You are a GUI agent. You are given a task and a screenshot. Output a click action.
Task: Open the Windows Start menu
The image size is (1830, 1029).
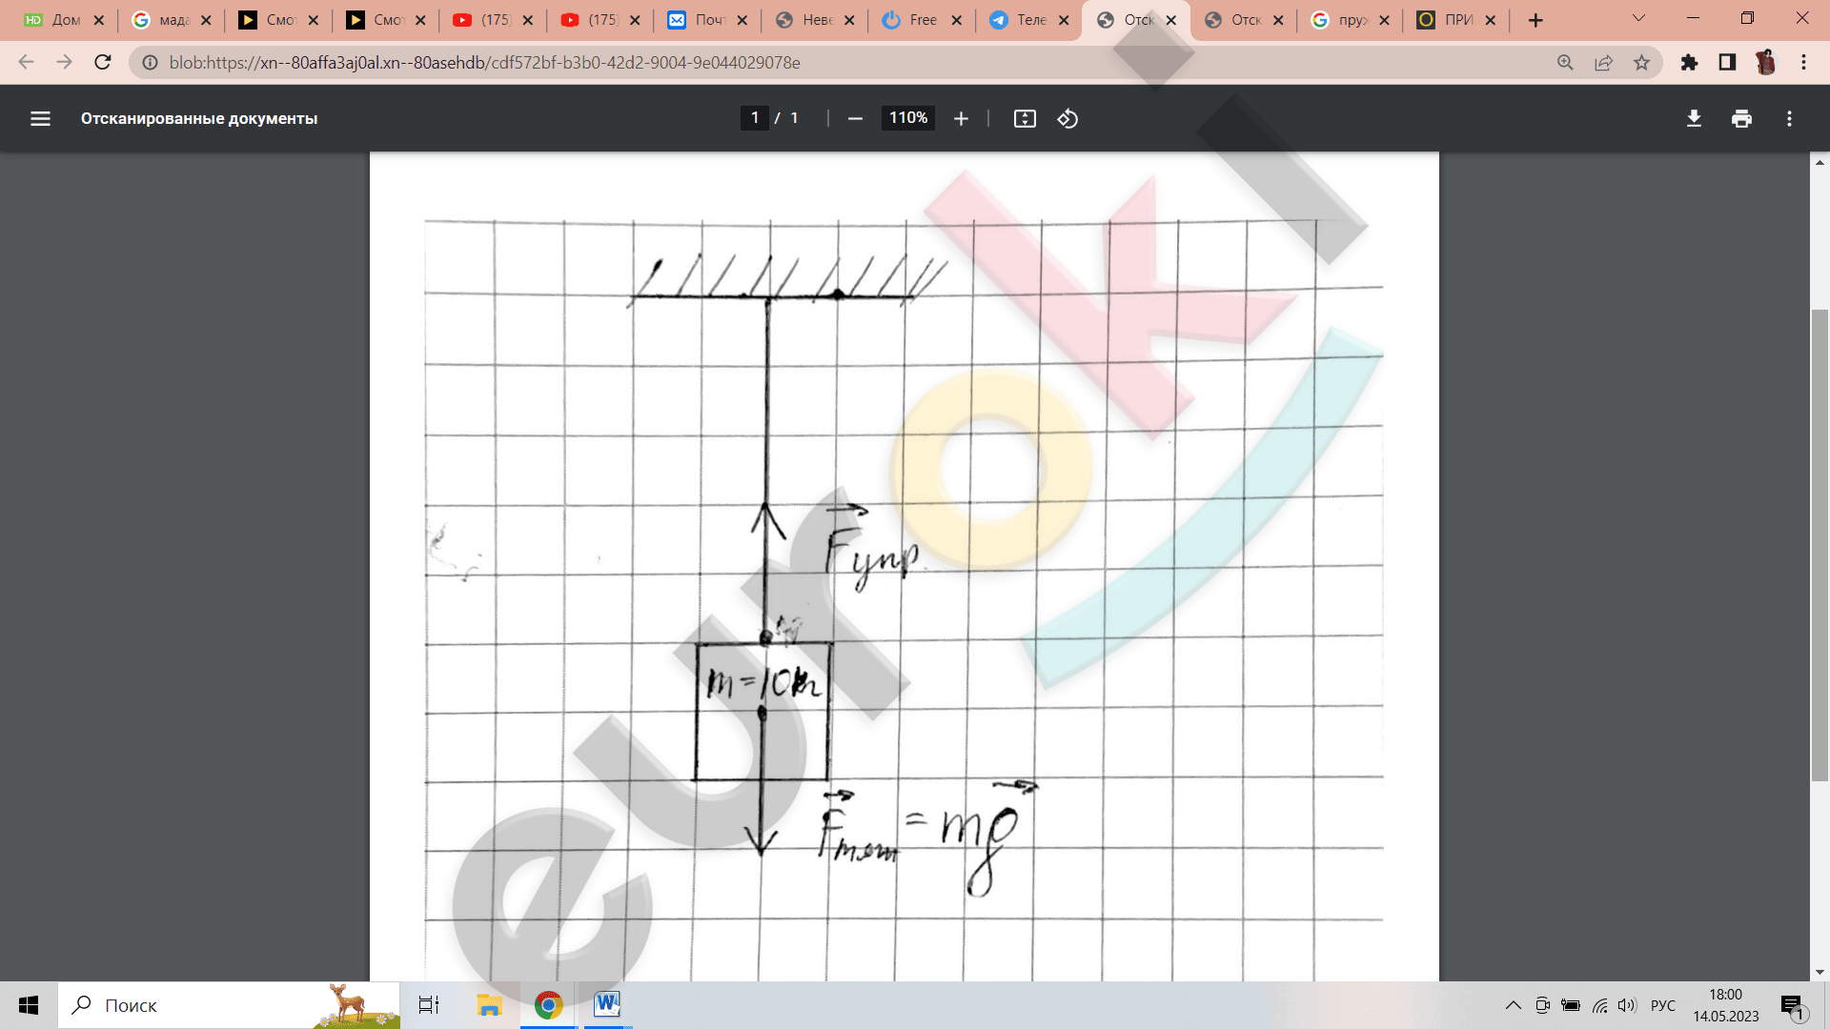tap(29, 1005)
